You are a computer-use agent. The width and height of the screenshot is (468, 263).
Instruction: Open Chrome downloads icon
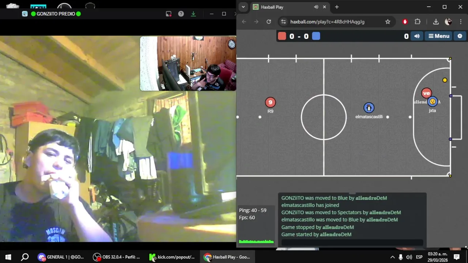pos(436,22)
